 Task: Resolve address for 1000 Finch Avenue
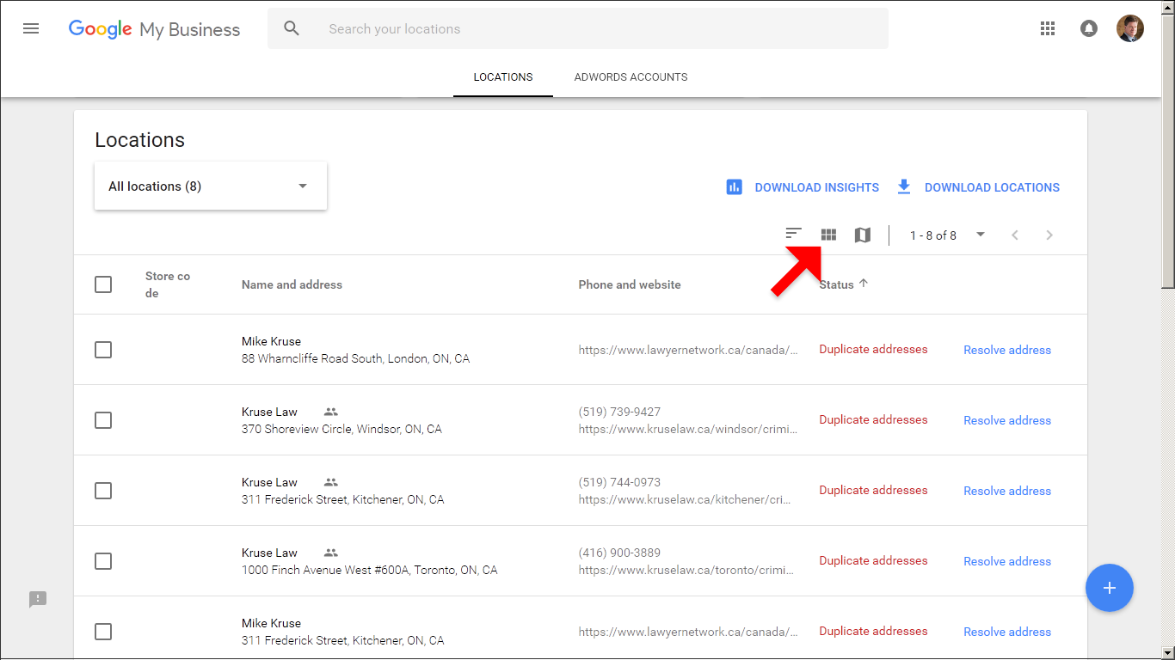(x=1007, y=561)
